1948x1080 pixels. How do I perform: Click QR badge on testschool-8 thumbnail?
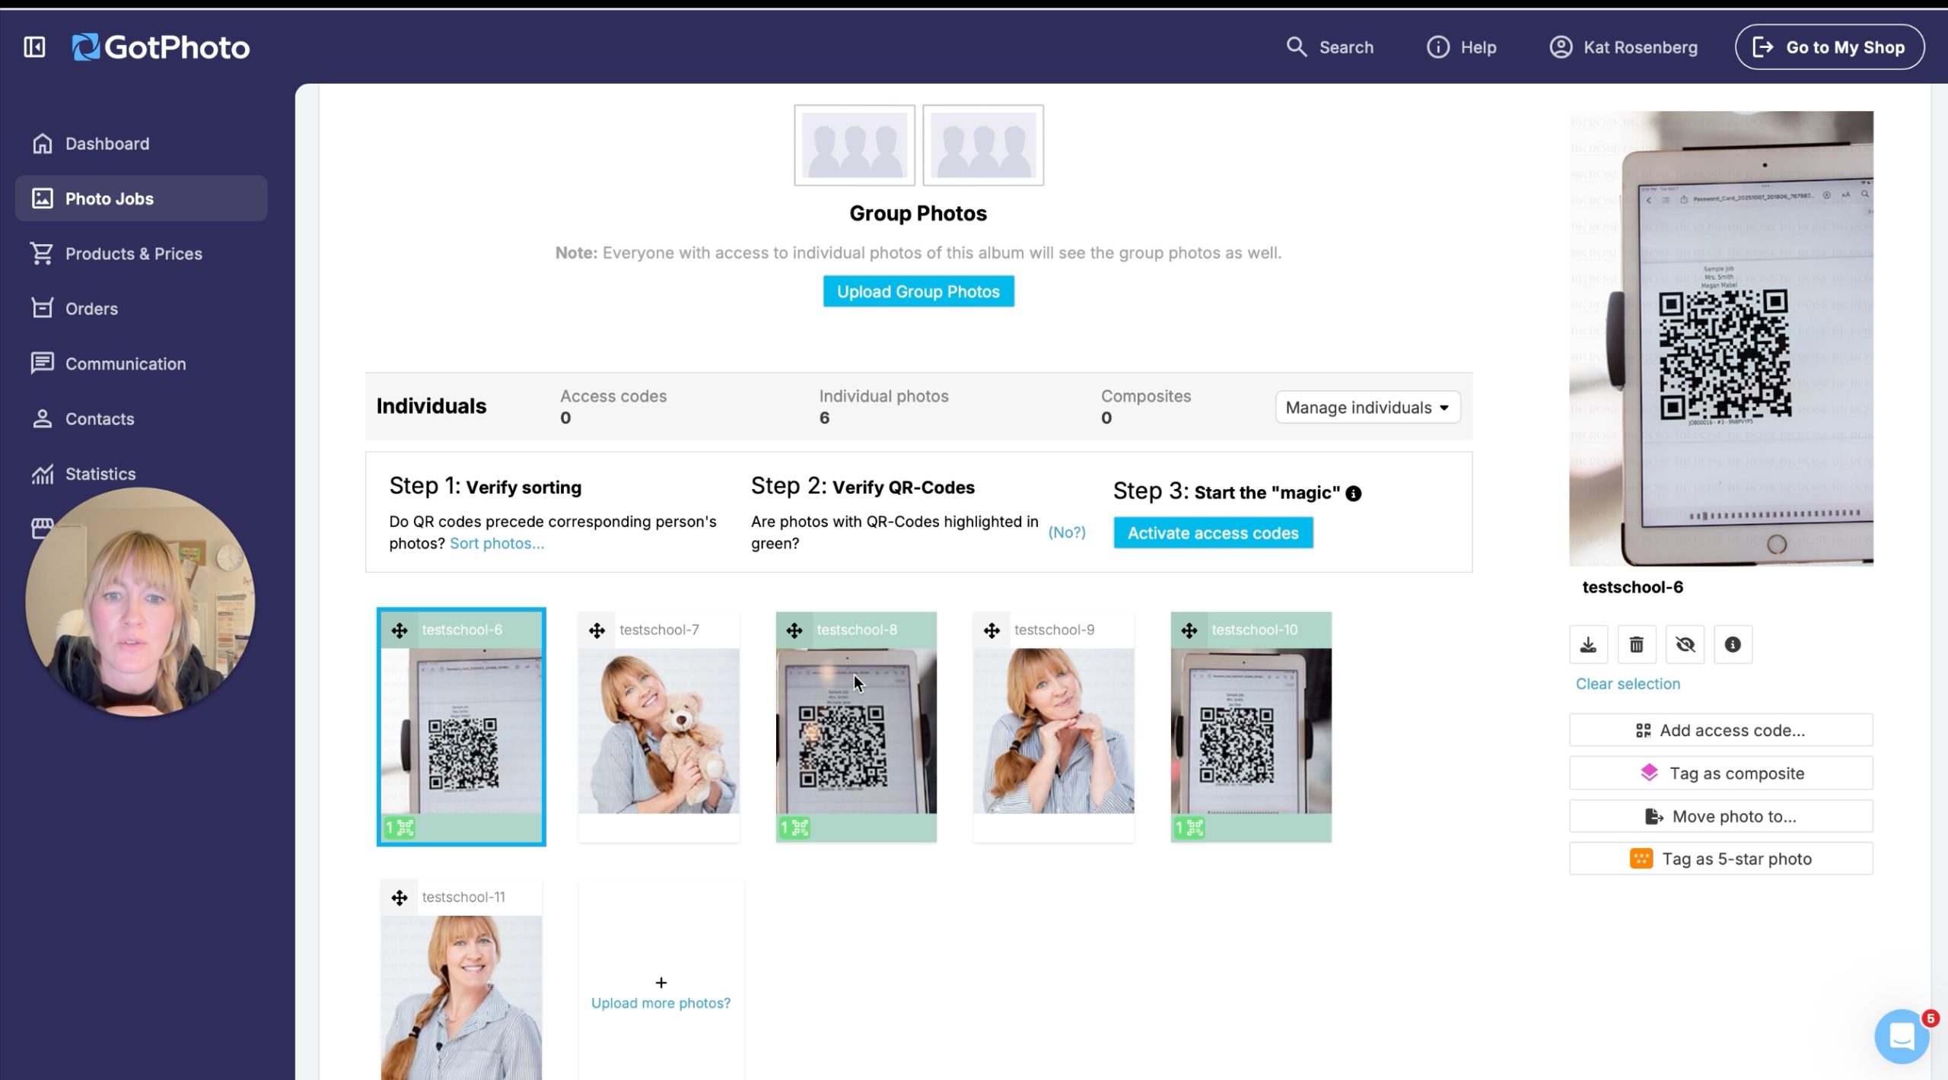click(794, 827)
